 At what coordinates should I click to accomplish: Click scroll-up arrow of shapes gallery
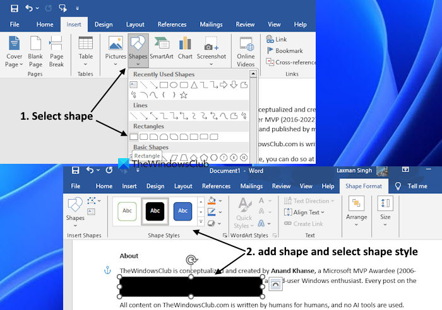point(253,74)
